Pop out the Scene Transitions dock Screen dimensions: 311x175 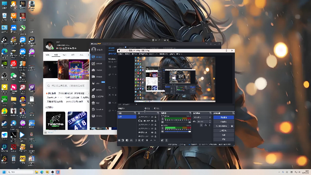[210, 113]
